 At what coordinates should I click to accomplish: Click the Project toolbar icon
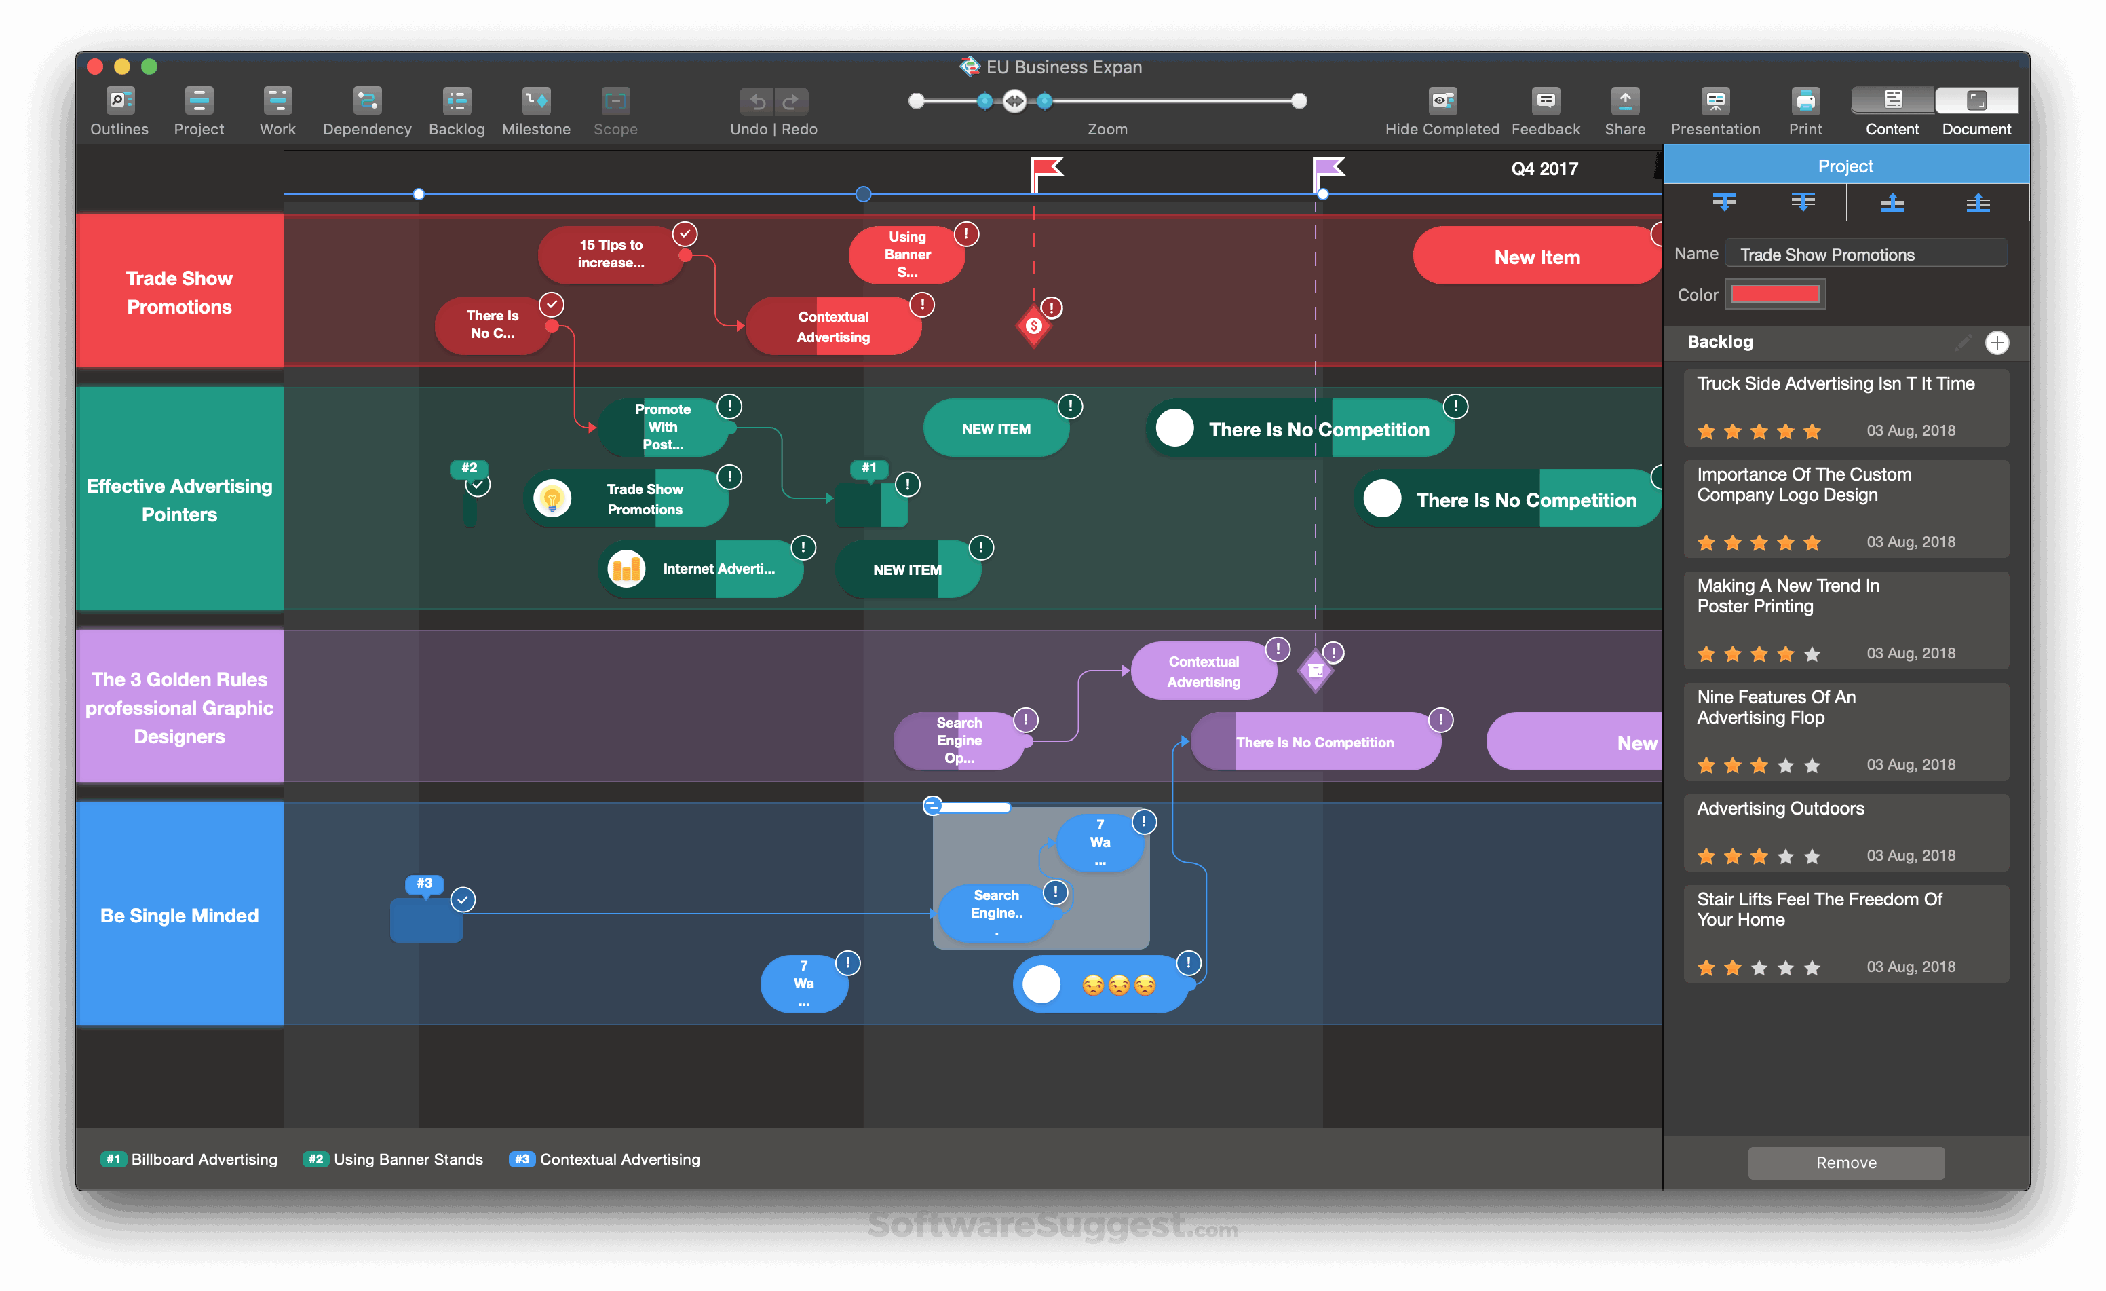click(x=198, y=109)
